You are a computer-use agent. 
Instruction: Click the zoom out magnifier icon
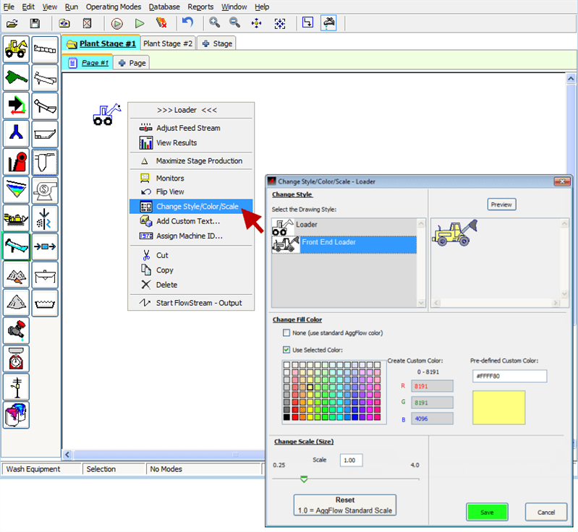(x=234, y=23)
